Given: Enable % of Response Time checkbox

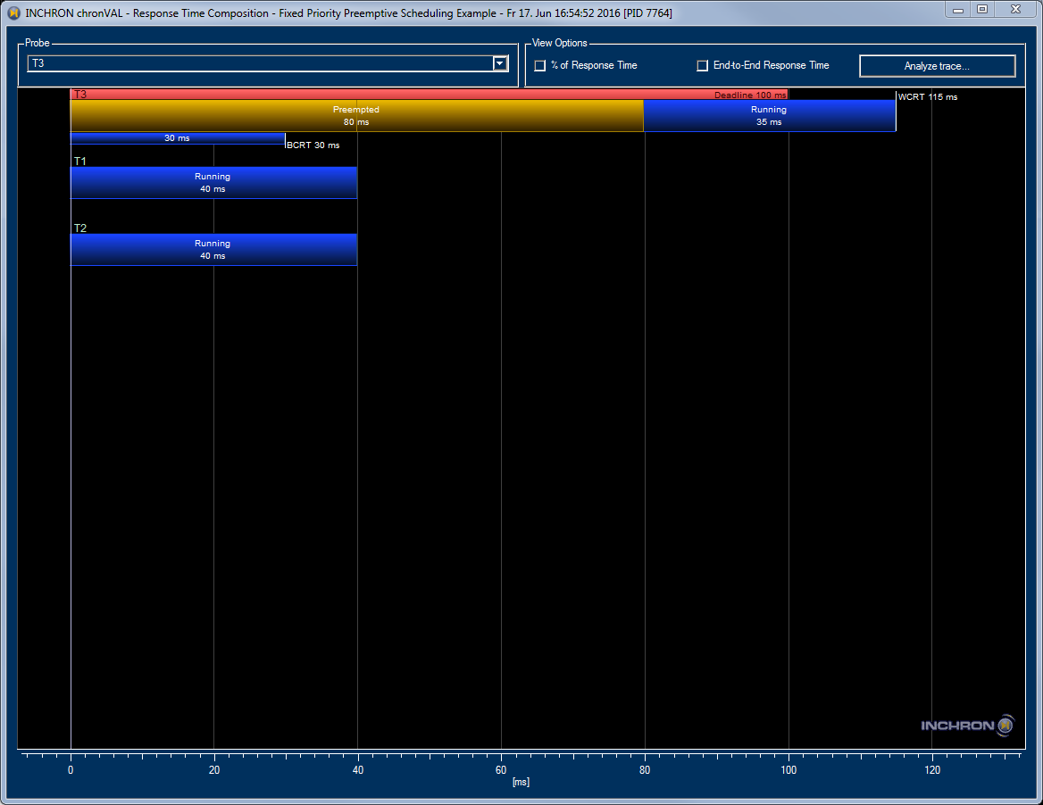Looking at the screenshot, I should pos(540,66).
